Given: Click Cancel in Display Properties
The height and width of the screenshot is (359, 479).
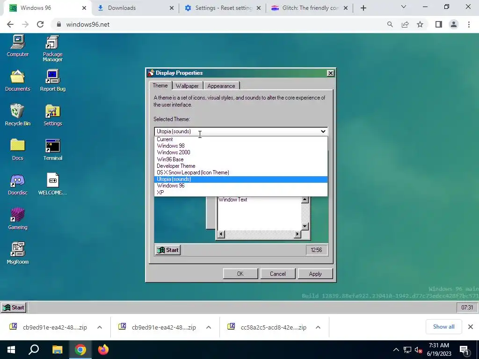Looking at the screenshot, I should coord(278,274).
